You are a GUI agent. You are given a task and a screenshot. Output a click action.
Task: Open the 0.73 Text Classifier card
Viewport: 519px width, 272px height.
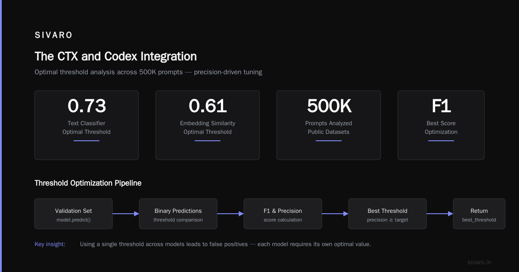click(x=86, y=125)
